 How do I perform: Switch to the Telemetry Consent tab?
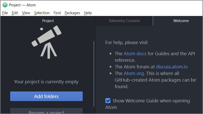[x=124, y=21]
